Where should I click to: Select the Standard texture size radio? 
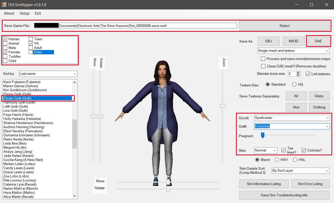[x=268, y=84]
